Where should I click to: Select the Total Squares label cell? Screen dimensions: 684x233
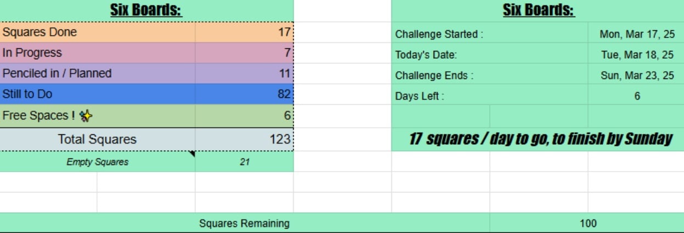[x=98, y=139]
